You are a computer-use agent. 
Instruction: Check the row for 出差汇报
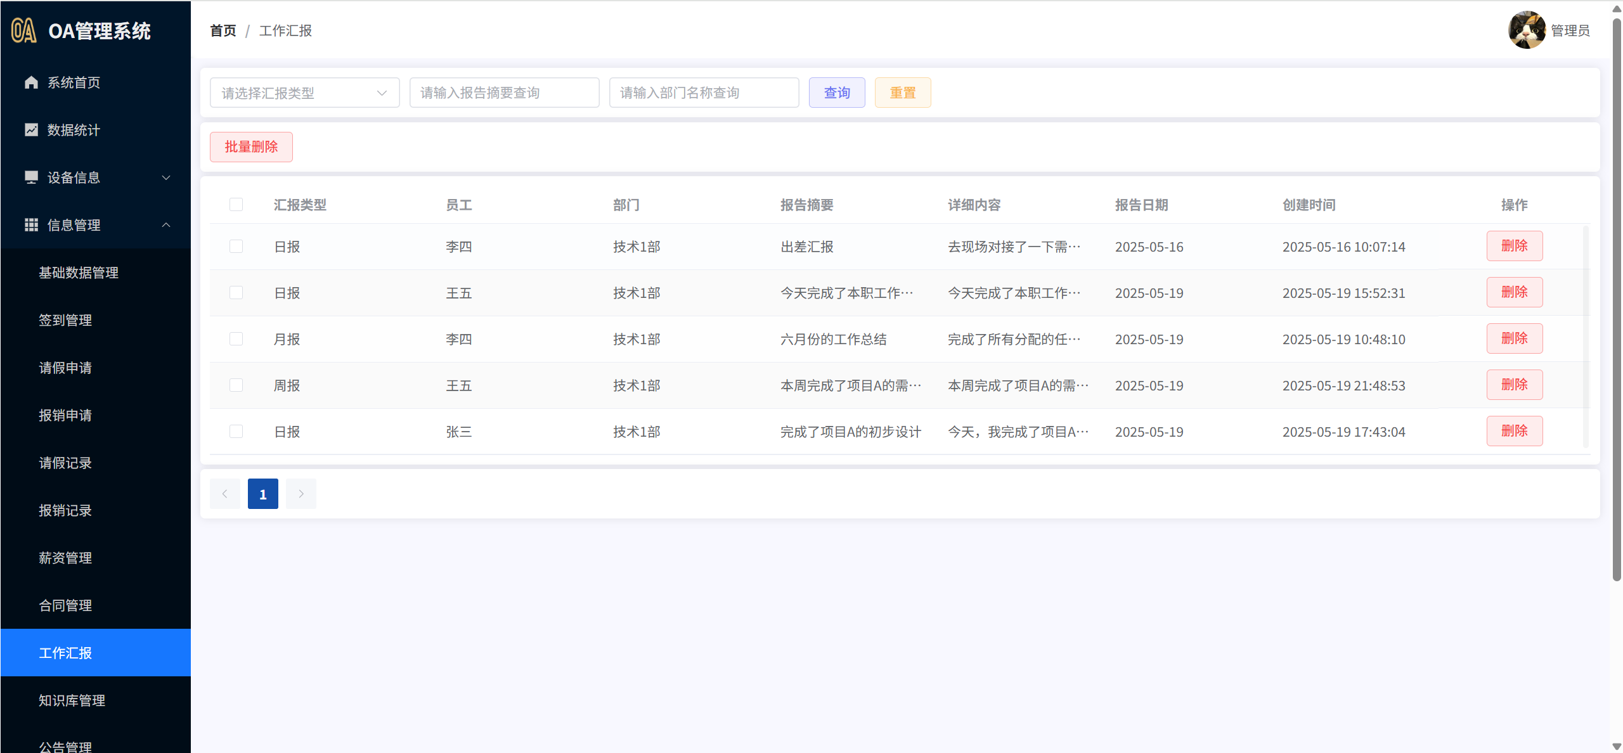point(236,247)
